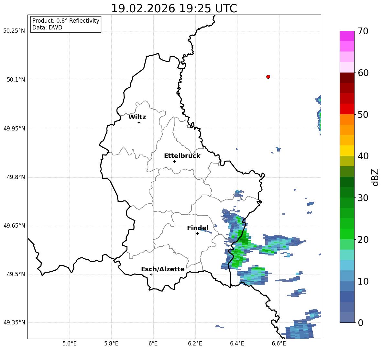Click the 5.6°E longitude label

[70, 344]
